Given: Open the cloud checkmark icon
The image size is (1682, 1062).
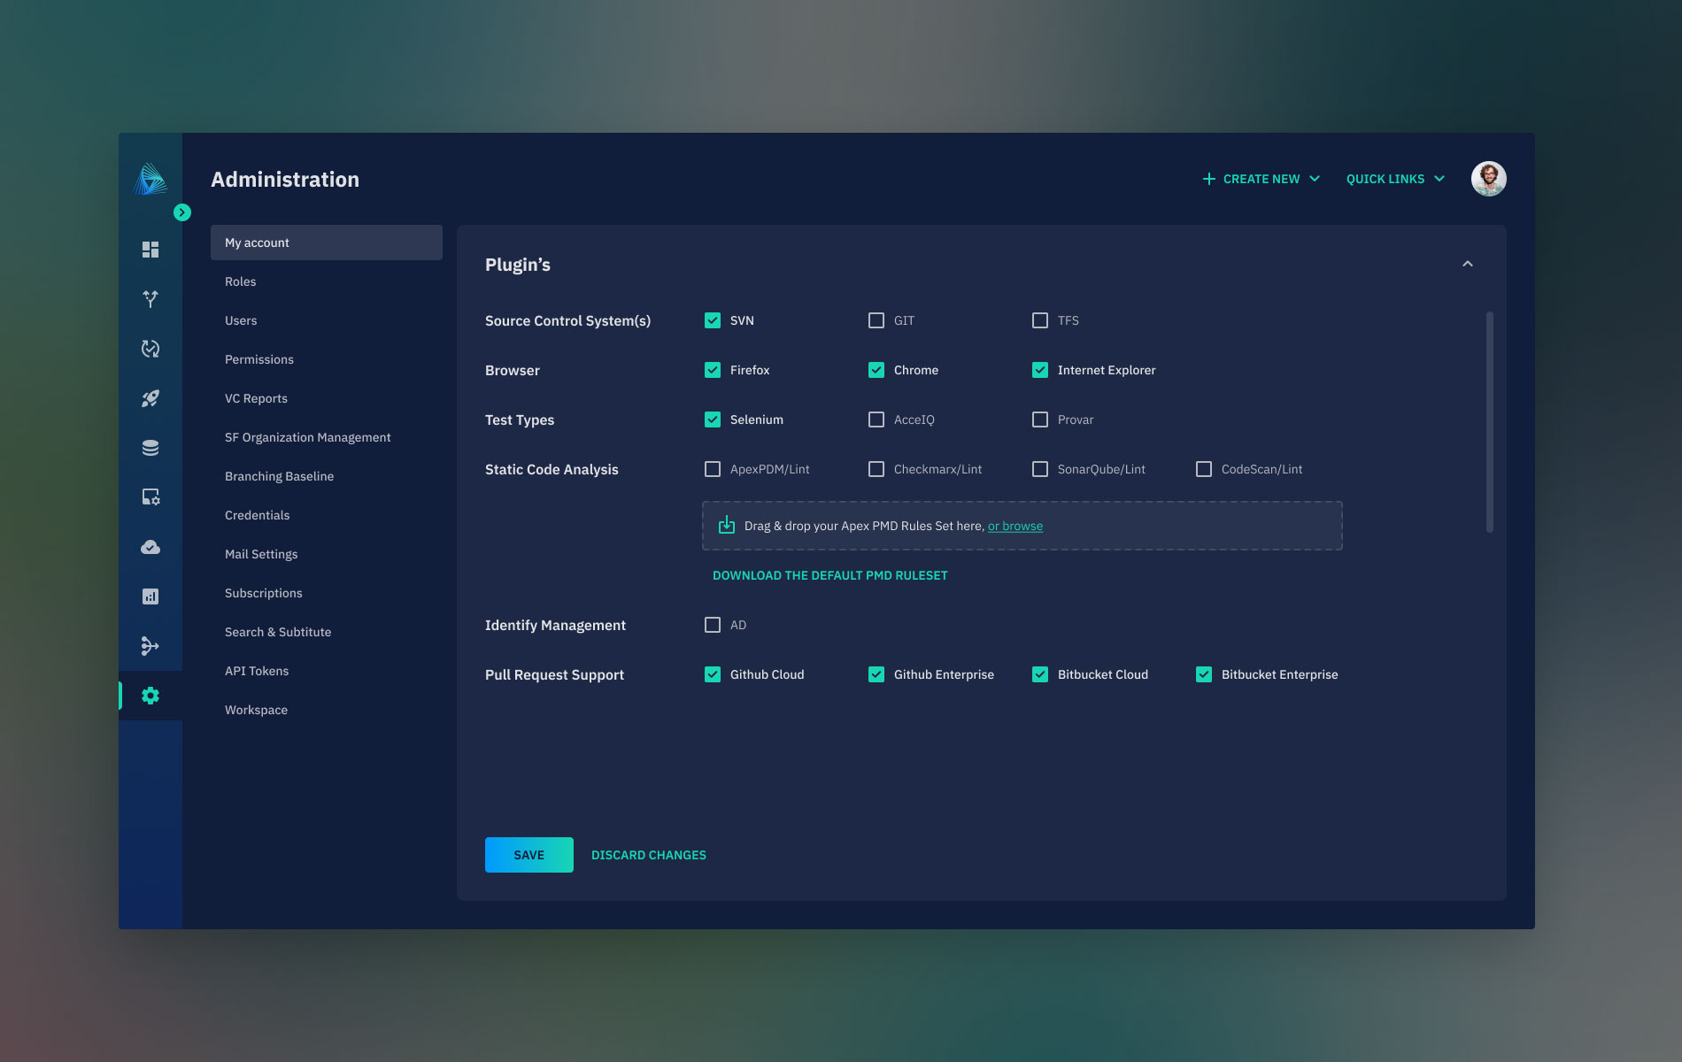Looking at the screenshot, I should point(150,547).
